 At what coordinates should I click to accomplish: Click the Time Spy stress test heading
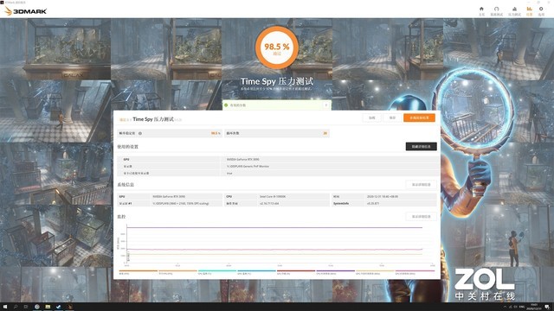click(277, 81)
